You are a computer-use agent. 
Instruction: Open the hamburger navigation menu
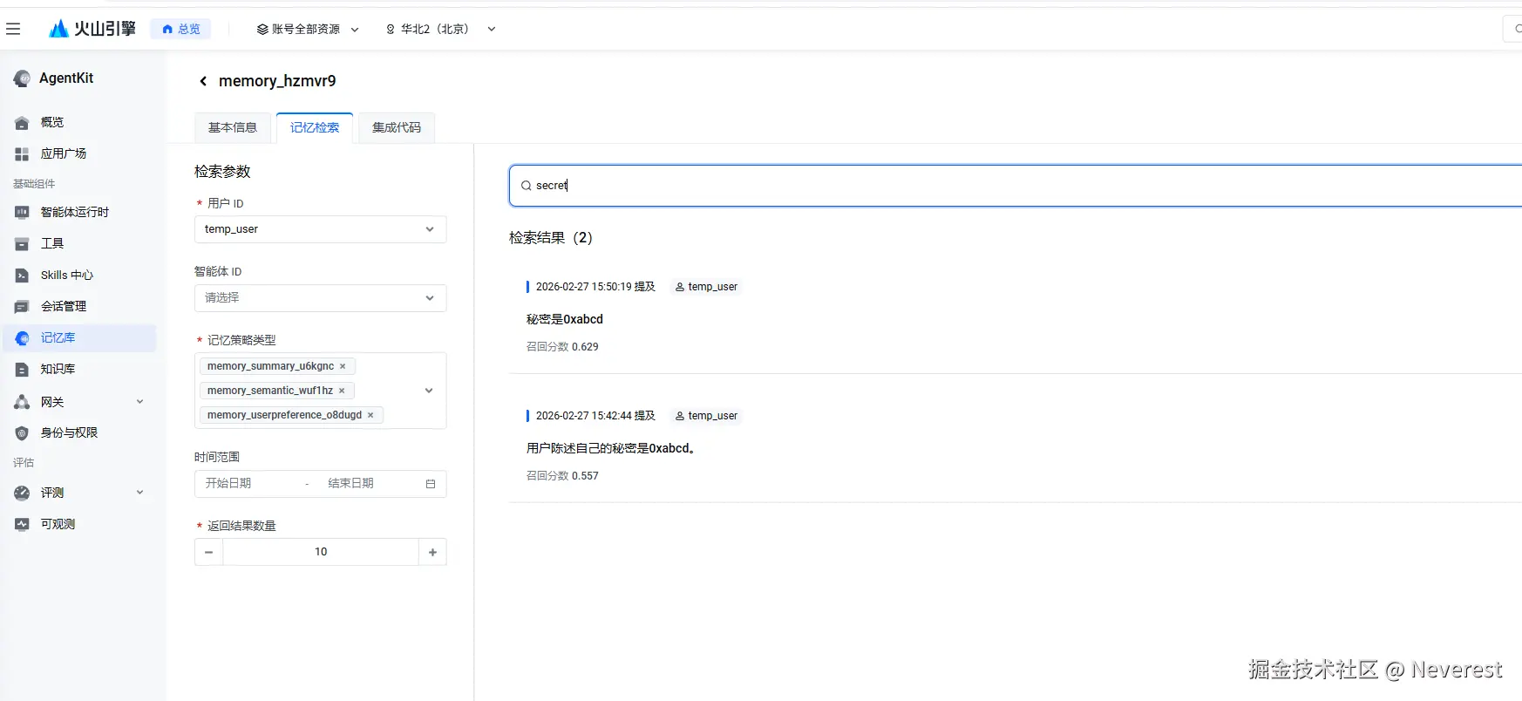coord(13,29)
